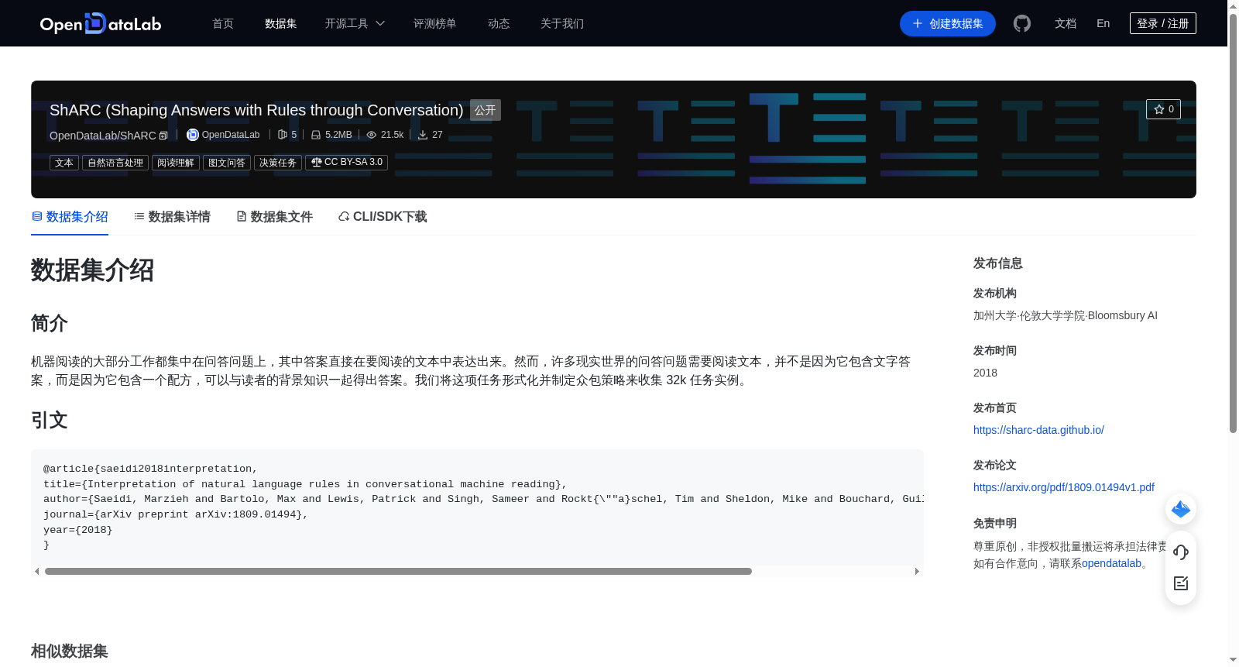Viewport: 1239px width, 667px height.
Task: Click the file count icon showing 5
Action: 283,135
